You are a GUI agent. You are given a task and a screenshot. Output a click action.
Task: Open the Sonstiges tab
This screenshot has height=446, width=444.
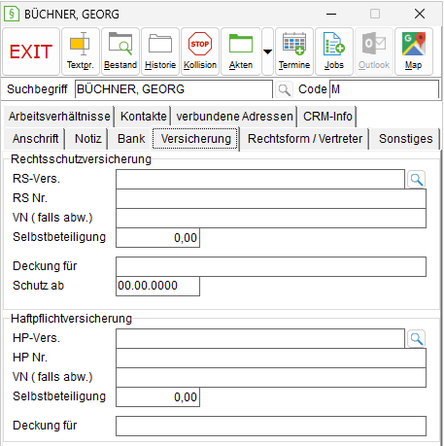[x=405, y=139]
